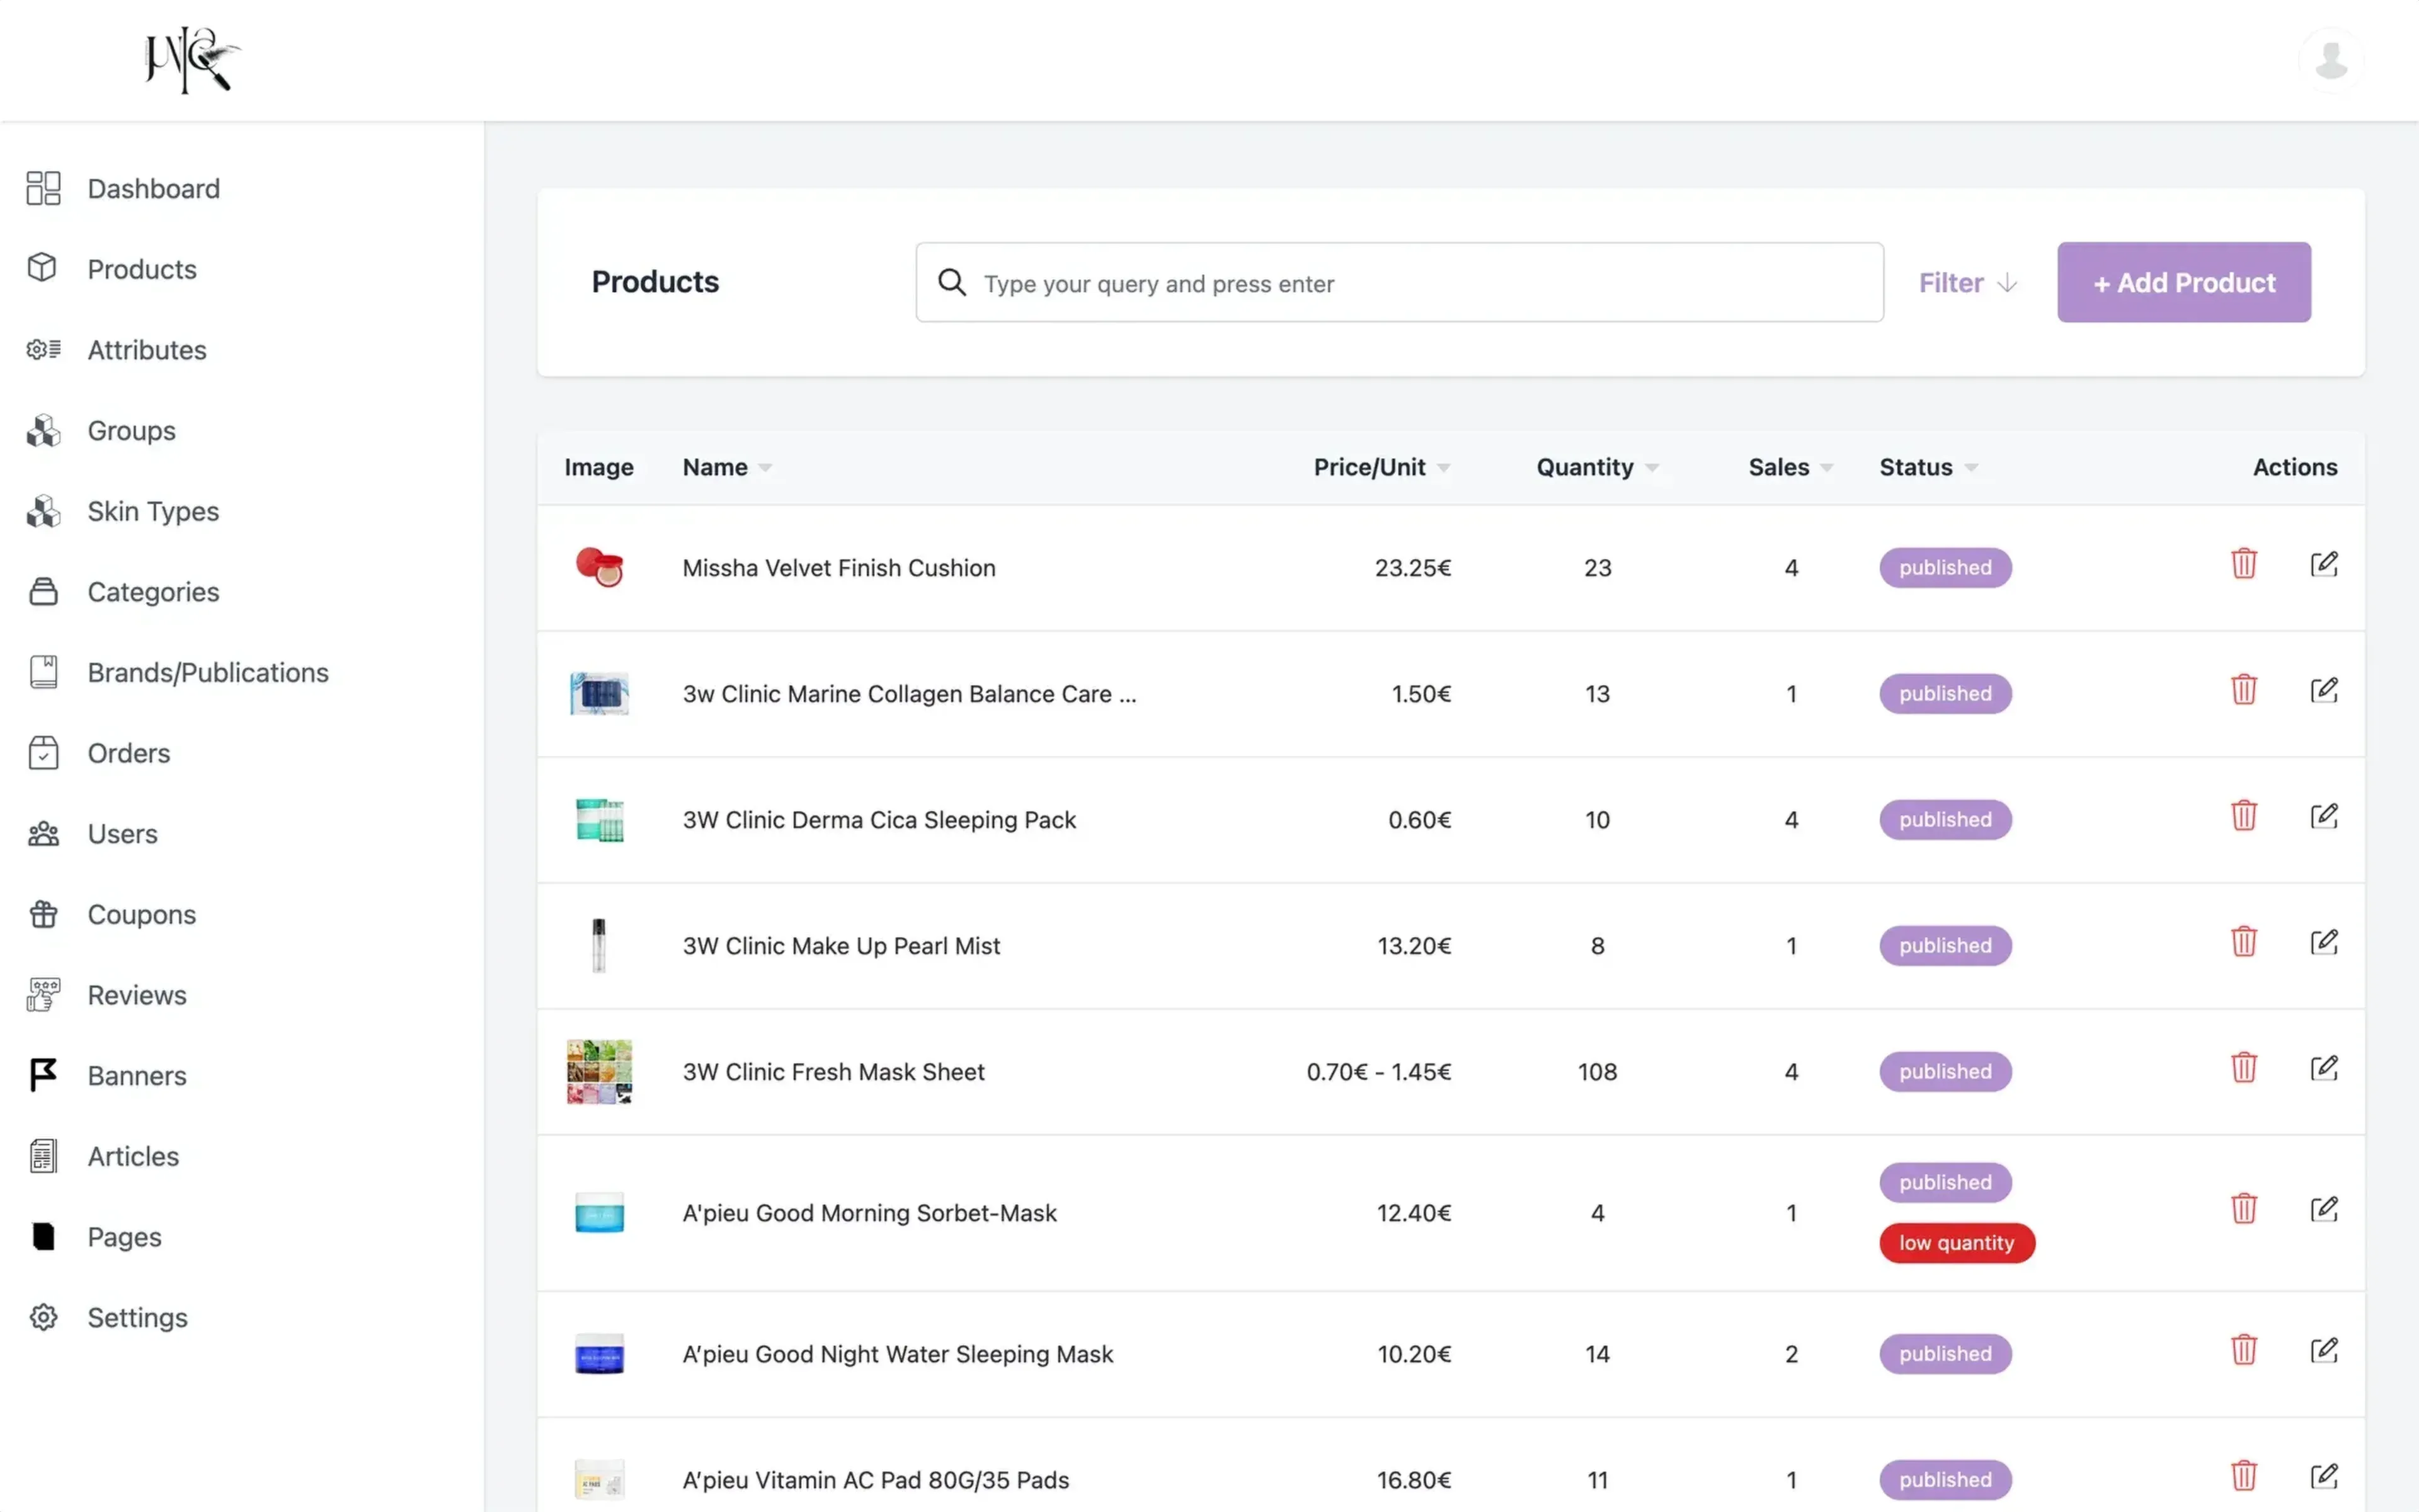Delete 3w Clinic Marine Collagen Balance Care

2243,690
